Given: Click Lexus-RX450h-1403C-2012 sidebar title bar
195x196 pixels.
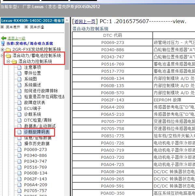Looking at the screenshot, I should 33,21.
